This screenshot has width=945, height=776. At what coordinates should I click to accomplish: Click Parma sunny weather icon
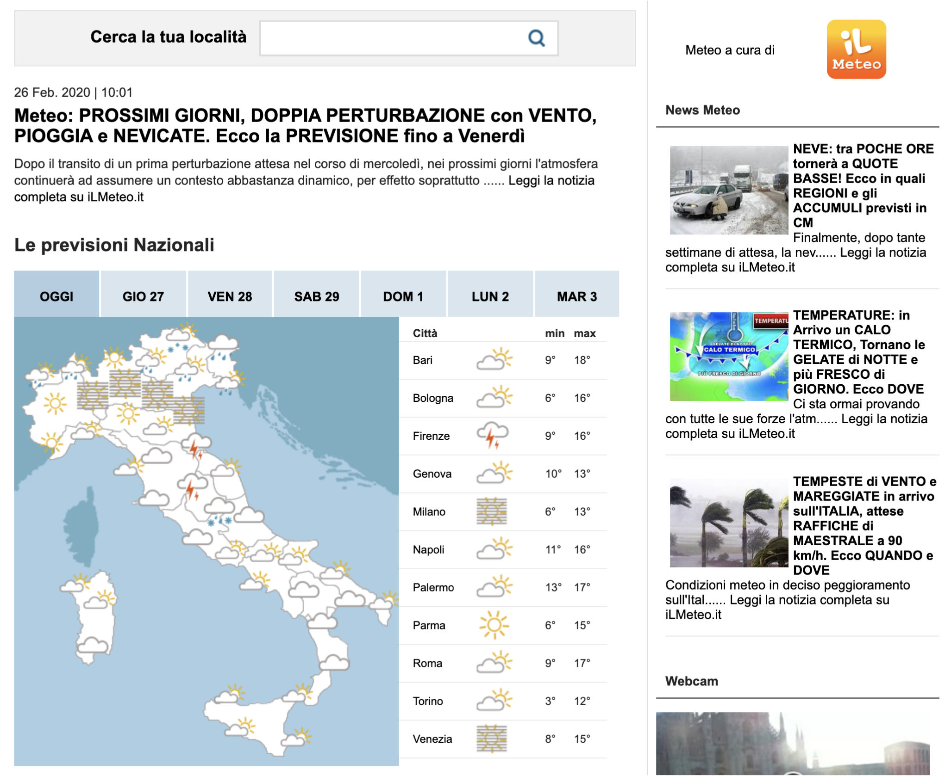pos(494,625)
